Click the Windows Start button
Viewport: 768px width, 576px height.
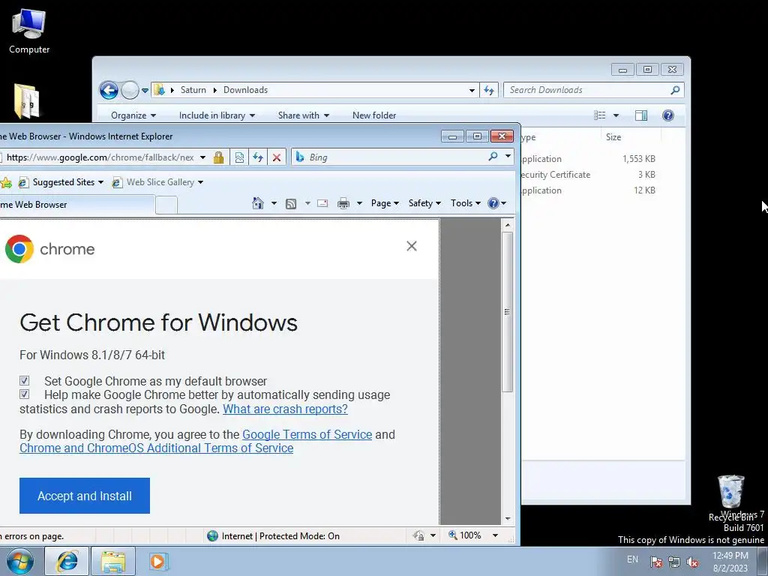[20, 561]
